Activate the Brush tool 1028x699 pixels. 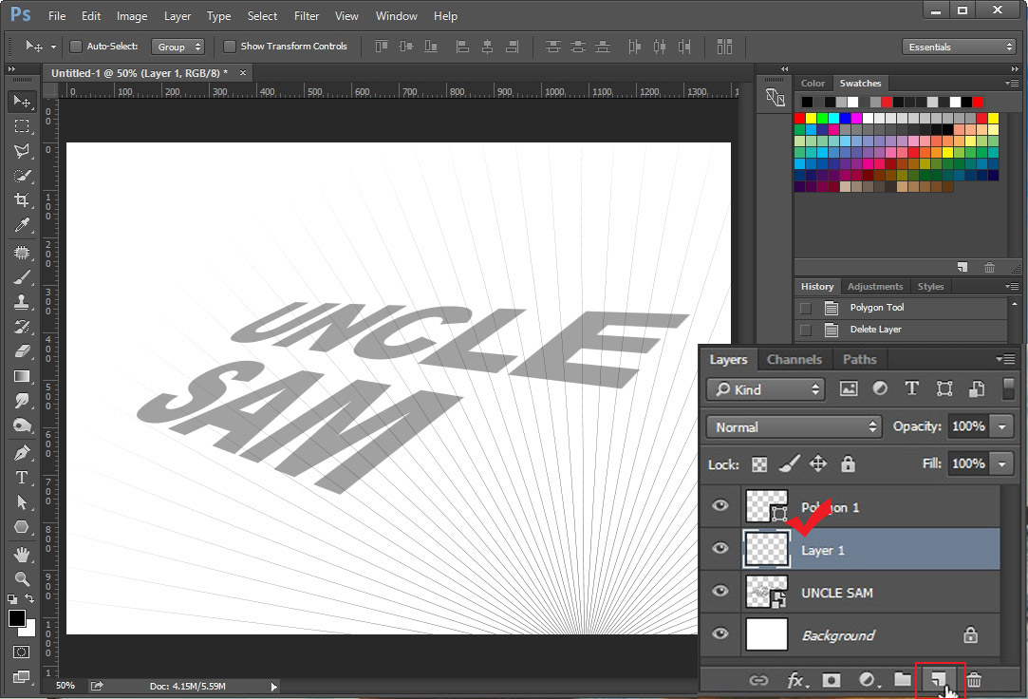coord(21,277)
